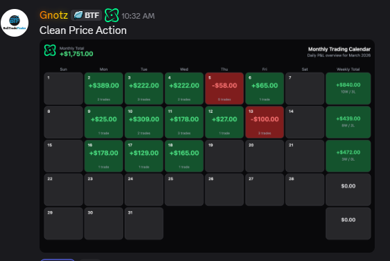The image size is (390, 261).
Task: Select the empty March 24 day cell
Action: (144, 190)
